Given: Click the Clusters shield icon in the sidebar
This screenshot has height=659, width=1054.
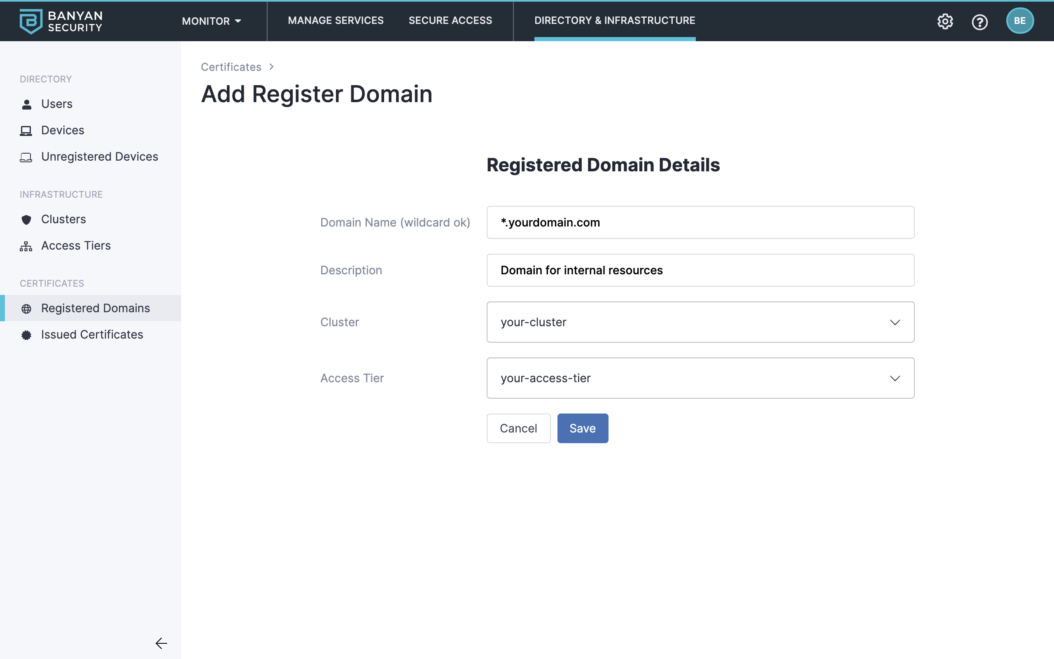Looking at the screenshot, I should click(27, 220).
